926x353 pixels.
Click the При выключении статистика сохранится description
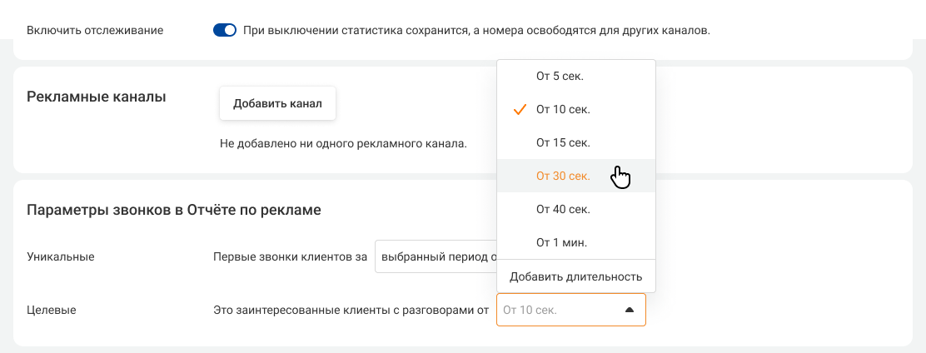click(x=476, y=30)
